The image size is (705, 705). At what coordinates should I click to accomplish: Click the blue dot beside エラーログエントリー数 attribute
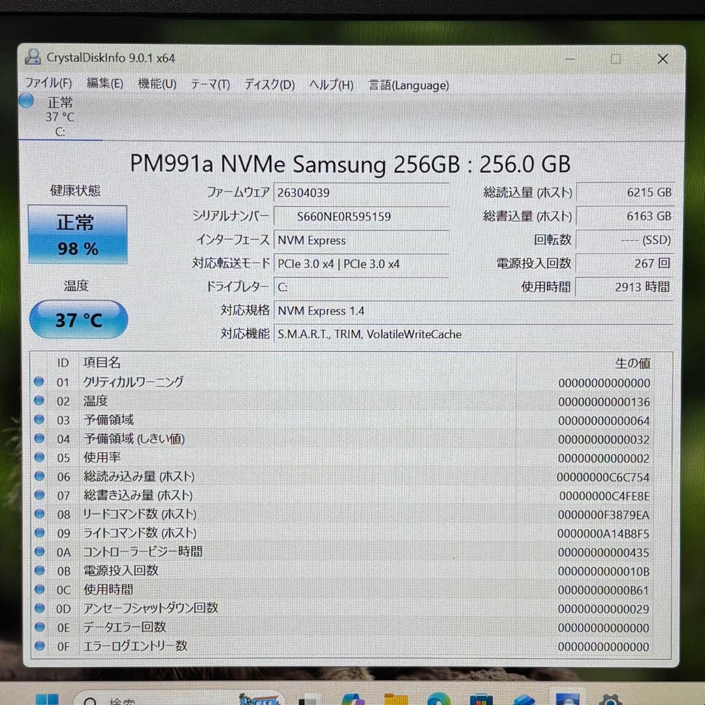click(40, 646)
